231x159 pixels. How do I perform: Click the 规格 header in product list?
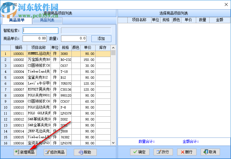pyautogui.click(x=65, y=47)
